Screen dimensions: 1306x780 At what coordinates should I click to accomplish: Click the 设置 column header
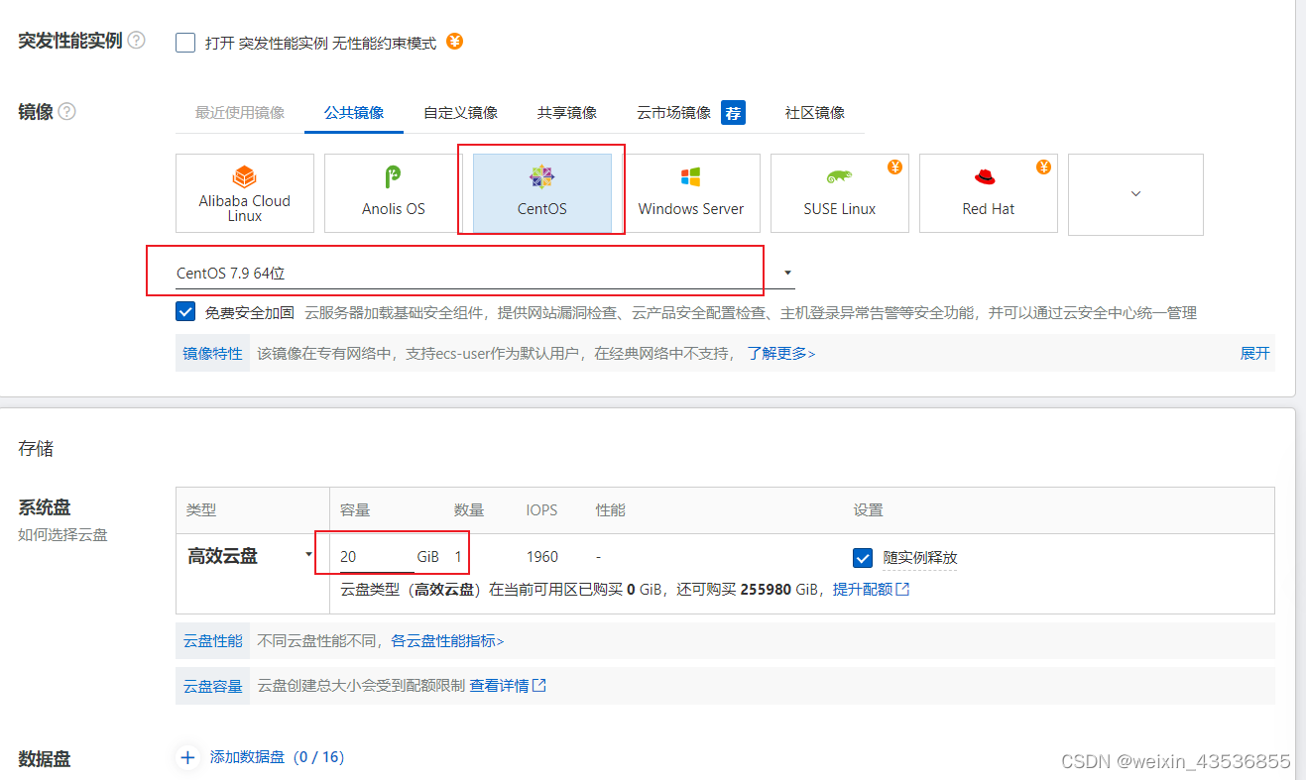pos(868,510)
